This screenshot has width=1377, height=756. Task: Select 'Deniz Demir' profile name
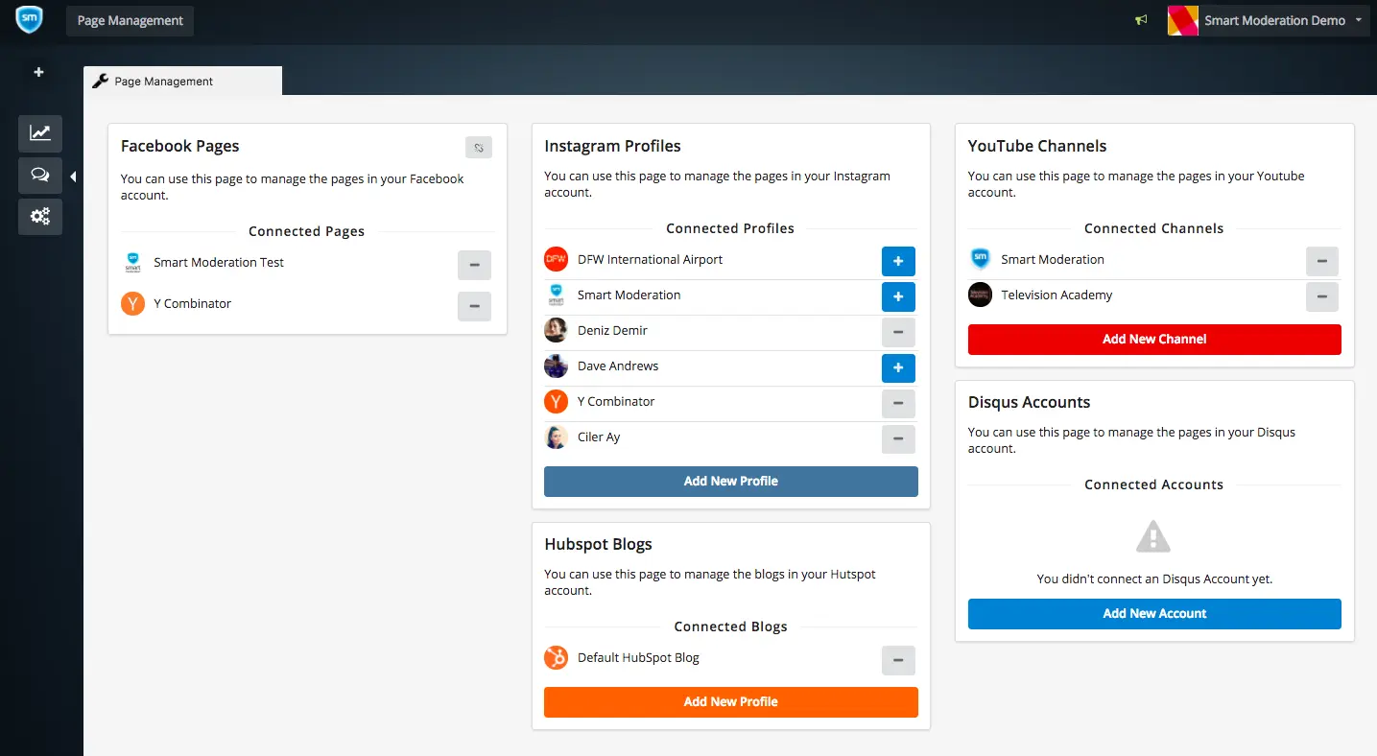(612, 330)
